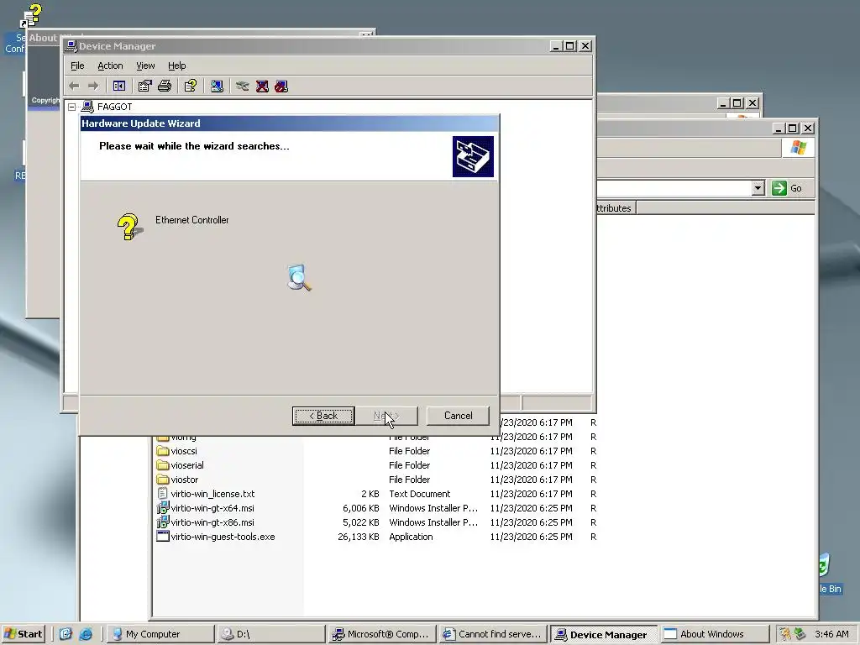This screenshot has height=645, width=860.
Task: Click the license text document icon
Action: coord(162,494)
